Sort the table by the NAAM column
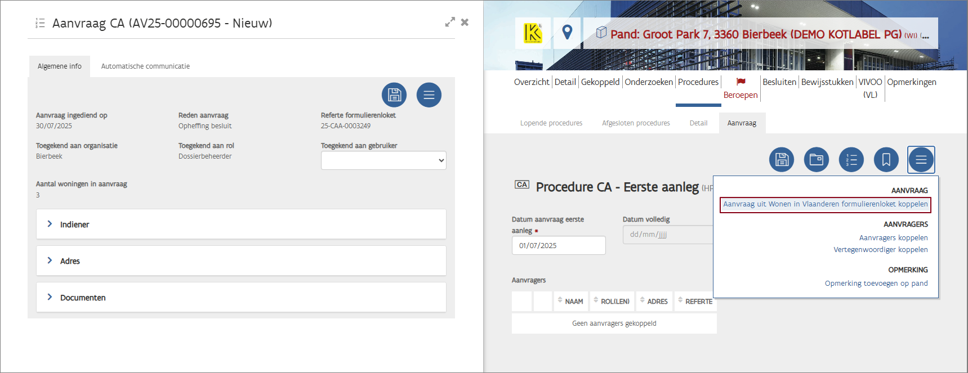Image resolution: width=968 pixels, height=373 pixels. click(571, 302)
